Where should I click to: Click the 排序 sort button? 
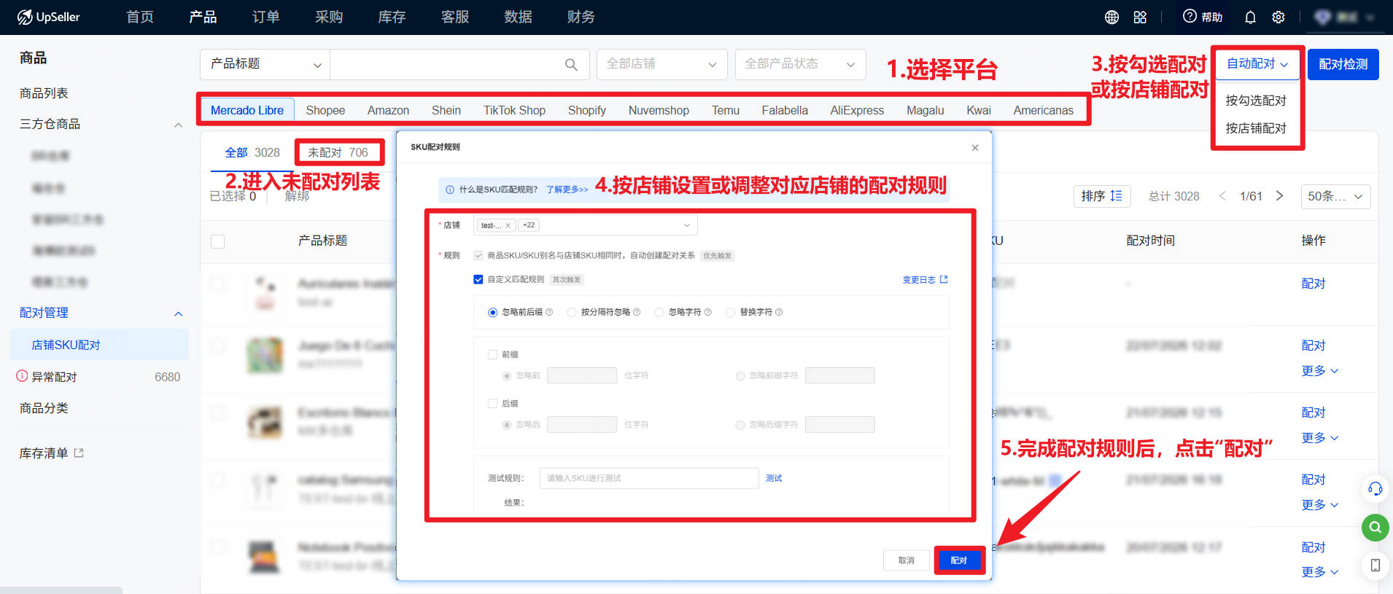(x=1101, y=196)
